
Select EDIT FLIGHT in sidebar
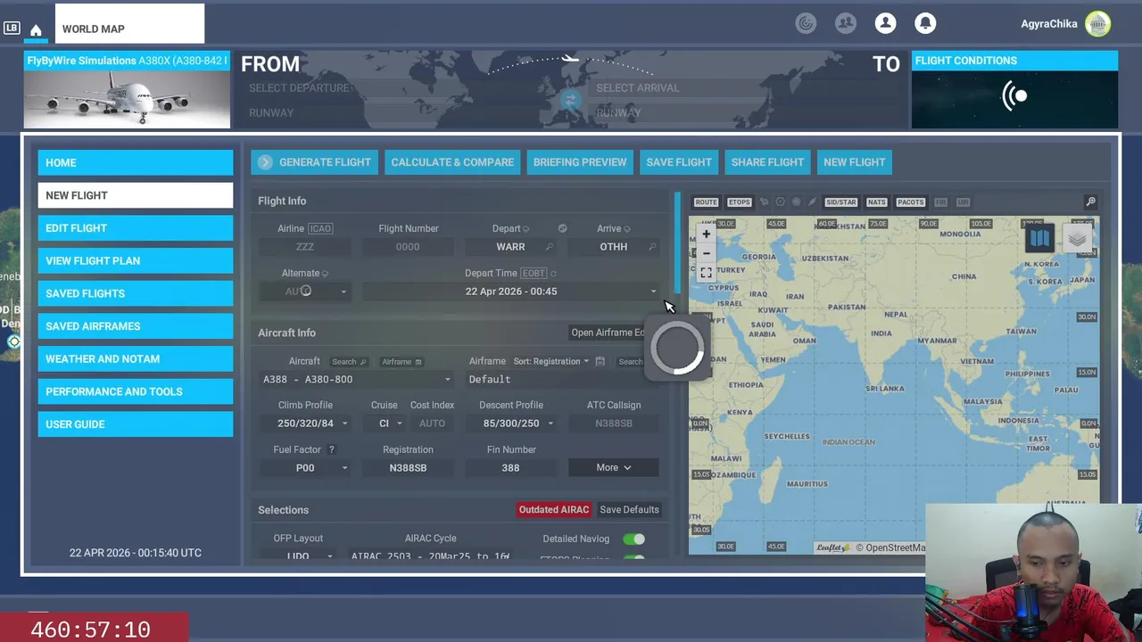136,228
